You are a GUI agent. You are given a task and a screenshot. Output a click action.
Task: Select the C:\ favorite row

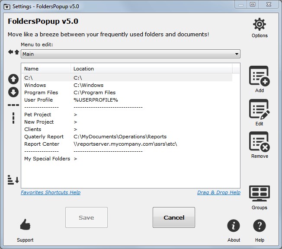[x=128, y=78]
